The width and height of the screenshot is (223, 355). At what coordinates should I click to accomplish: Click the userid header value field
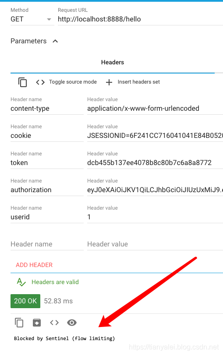pos(155,217)
